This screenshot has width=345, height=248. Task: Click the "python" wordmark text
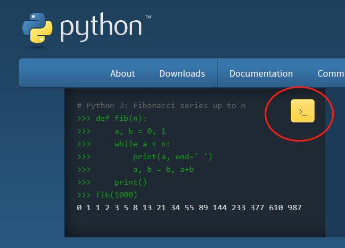101,28
